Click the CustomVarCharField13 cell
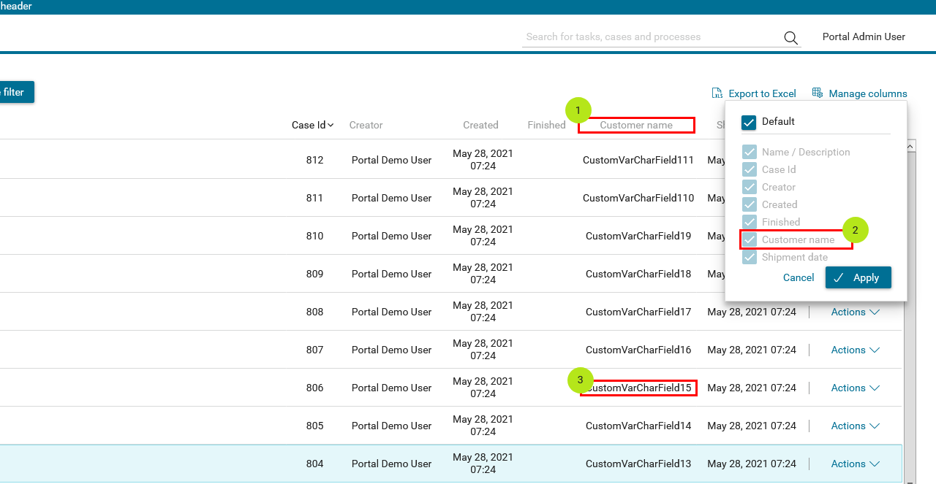The width and height of the screenshot is (936, 484). tap(638, 464)
